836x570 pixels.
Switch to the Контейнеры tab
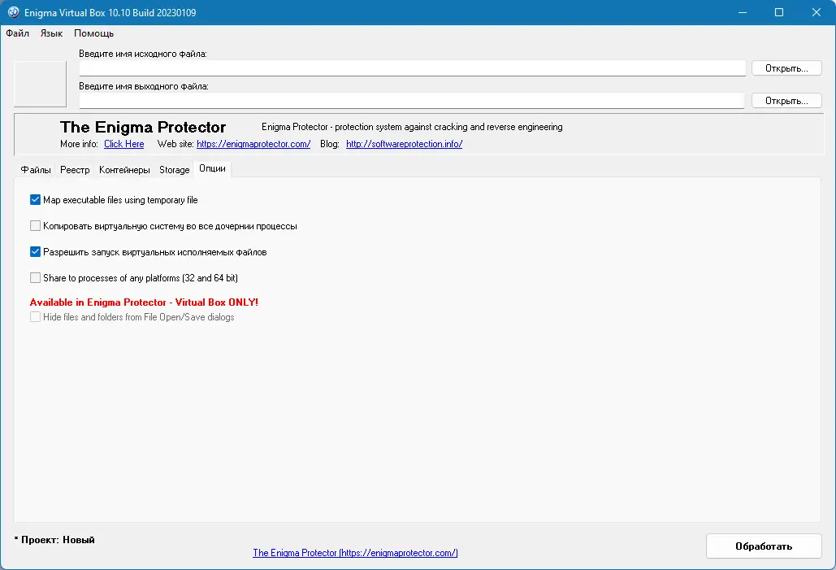[x=124, y=170]
